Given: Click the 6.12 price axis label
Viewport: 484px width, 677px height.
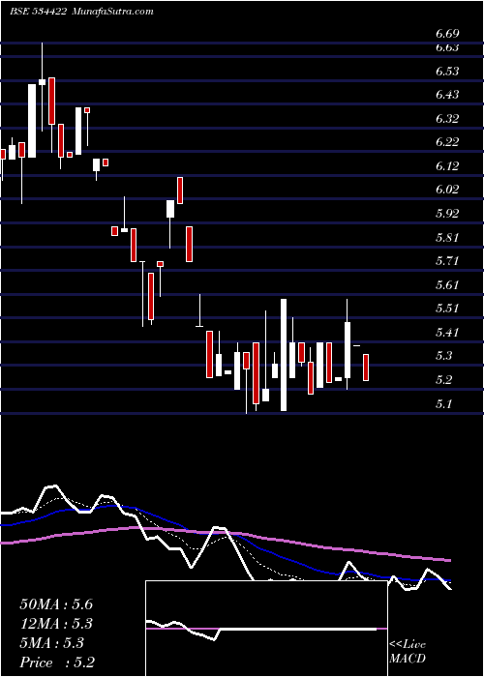Looking at the screenshot, I should click(x=447, y=166).
